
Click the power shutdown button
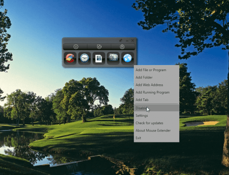pos(123,47)
